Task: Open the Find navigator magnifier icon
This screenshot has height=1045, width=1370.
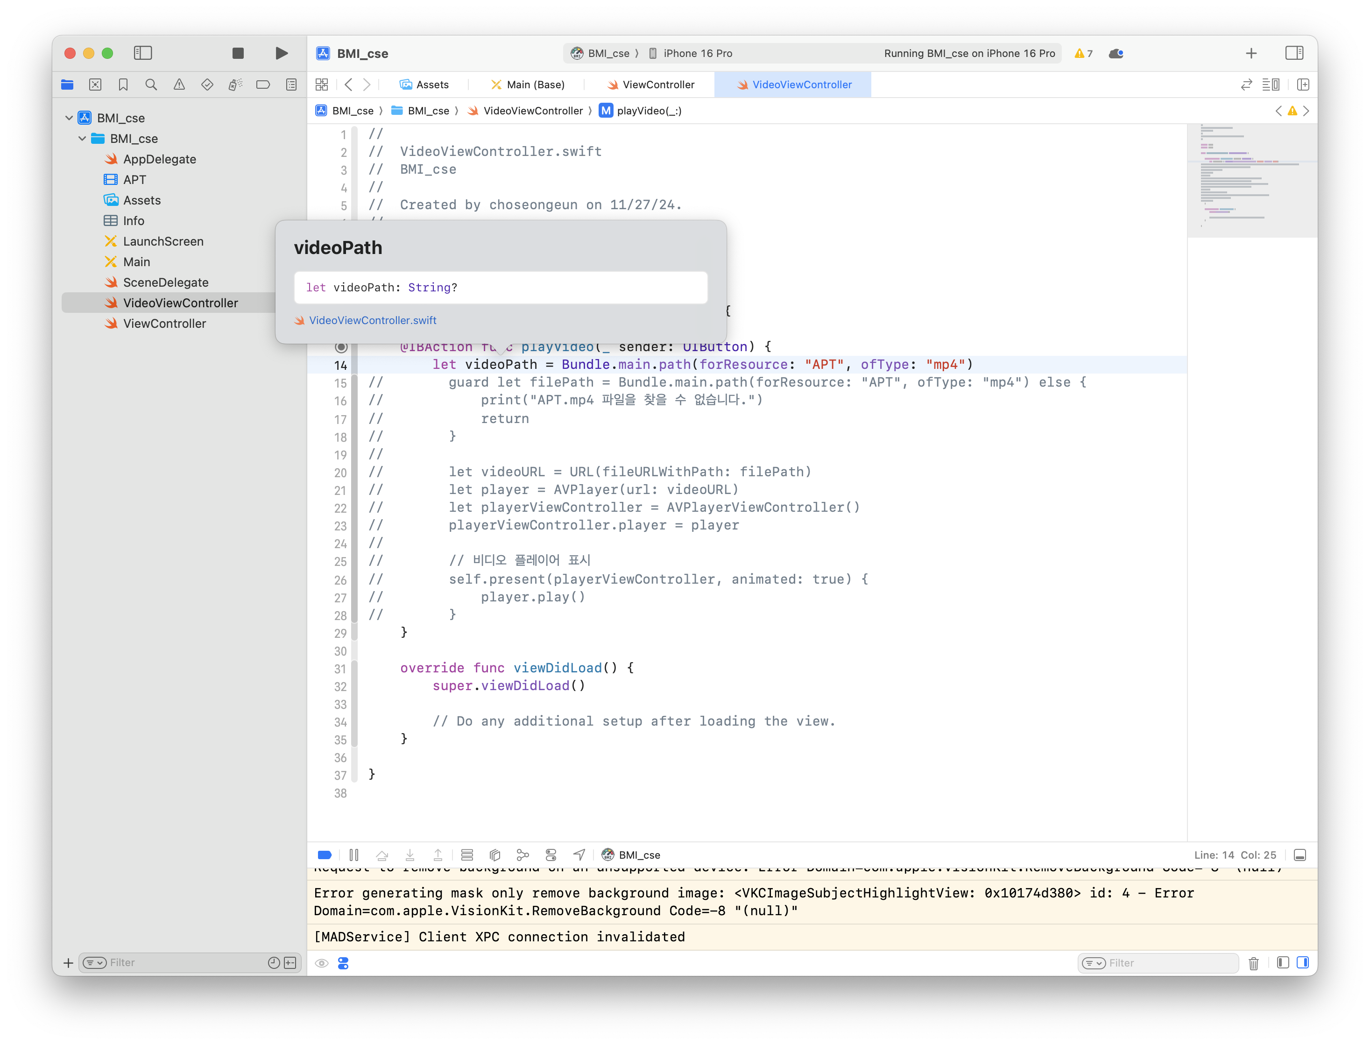Action: point(151,85)
